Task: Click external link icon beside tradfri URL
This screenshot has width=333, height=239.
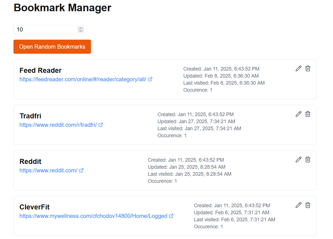Action: coord(101,125)
